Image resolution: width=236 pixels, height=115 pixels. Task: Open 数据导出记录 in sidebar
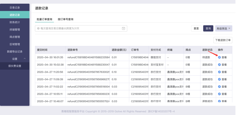[15, 52]
